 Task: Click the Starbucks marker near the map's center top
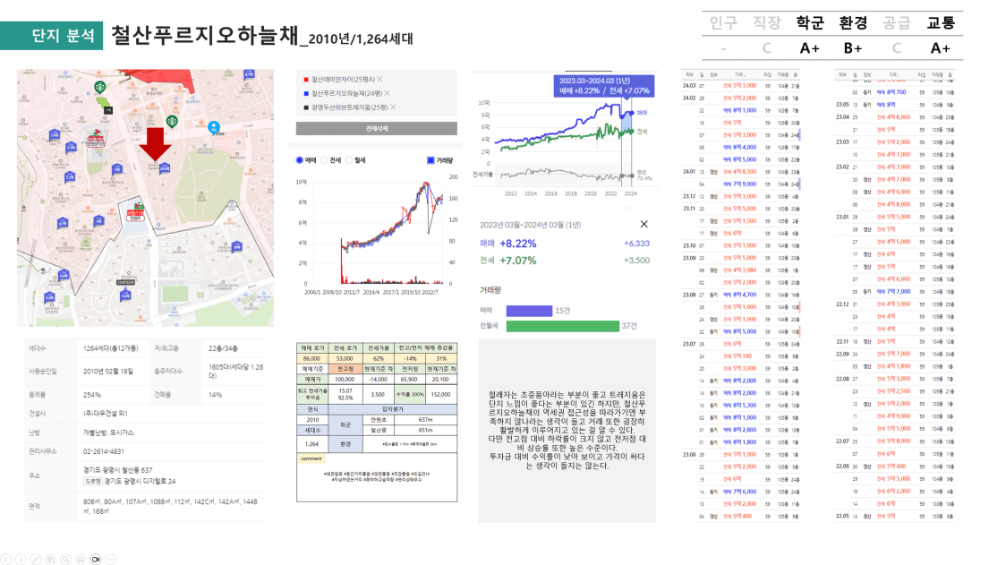click(172, 121)
